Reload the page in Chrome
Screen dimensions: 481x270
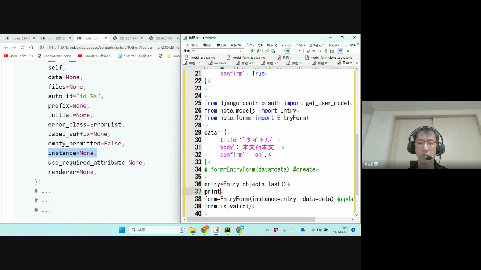[x=23, y=48]
